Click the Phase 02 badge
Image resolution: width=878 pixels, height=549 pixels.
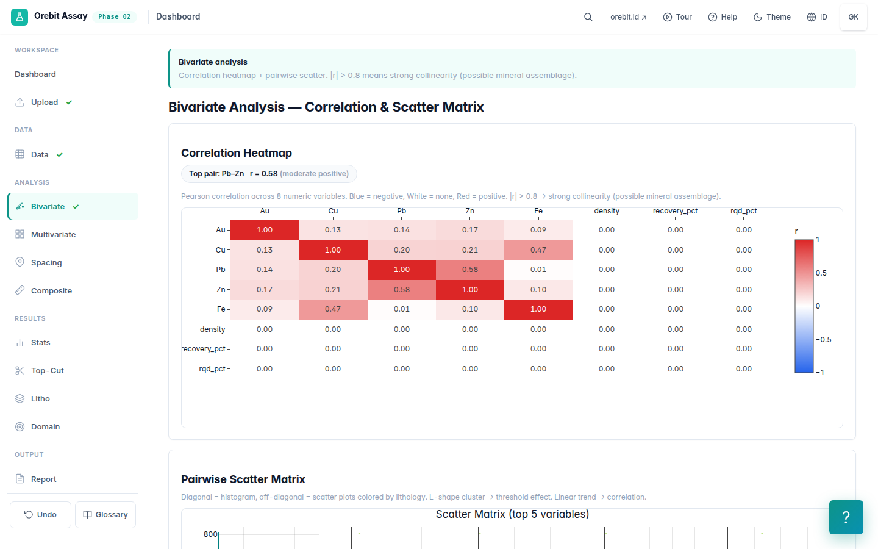[x=115, y=17]
